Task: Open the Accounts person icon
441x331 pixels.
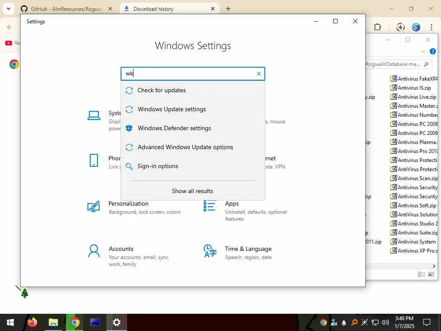Action: pos(93,251)
